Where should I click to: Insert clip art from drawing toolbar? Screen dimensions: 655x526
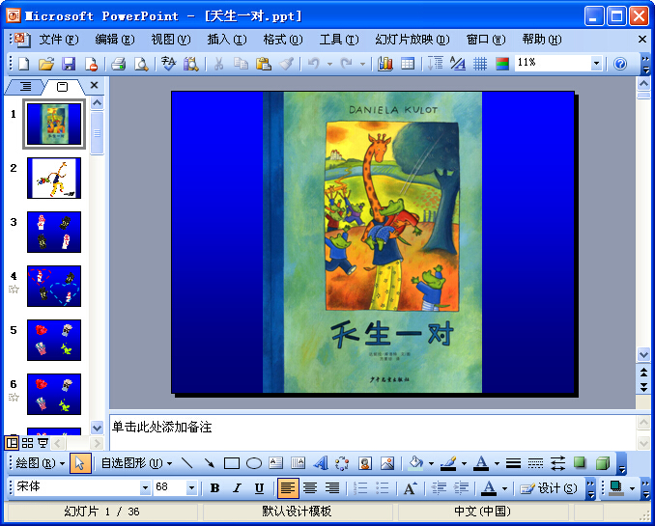coord(364,463)
